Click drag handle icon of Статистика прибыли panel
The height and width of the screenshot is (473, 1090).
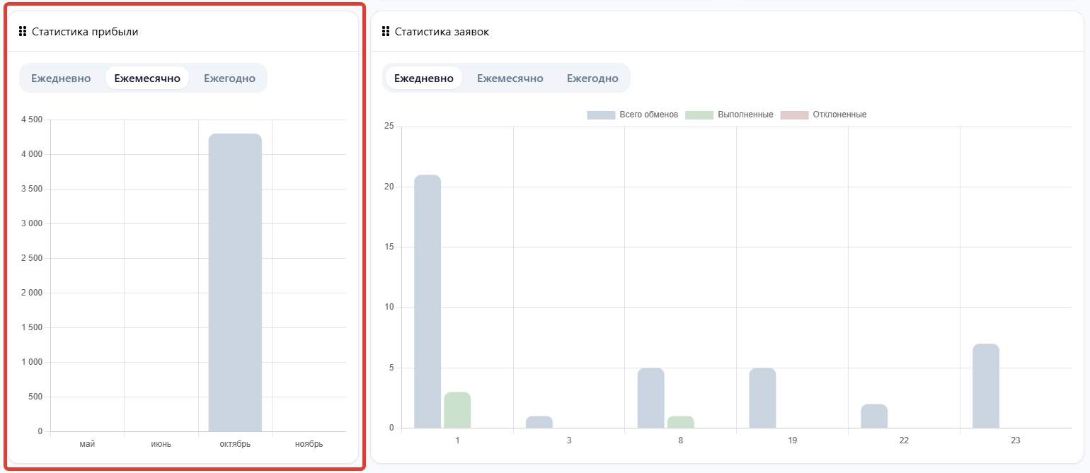pyautogui.click(x=23, y=31)
